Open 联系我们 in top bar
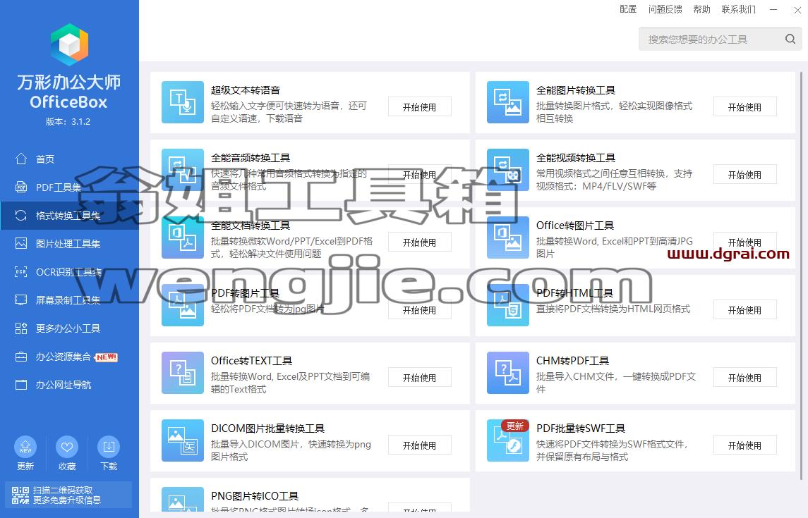The height and width of the screenshot is (518, 808). coord(738,9)
